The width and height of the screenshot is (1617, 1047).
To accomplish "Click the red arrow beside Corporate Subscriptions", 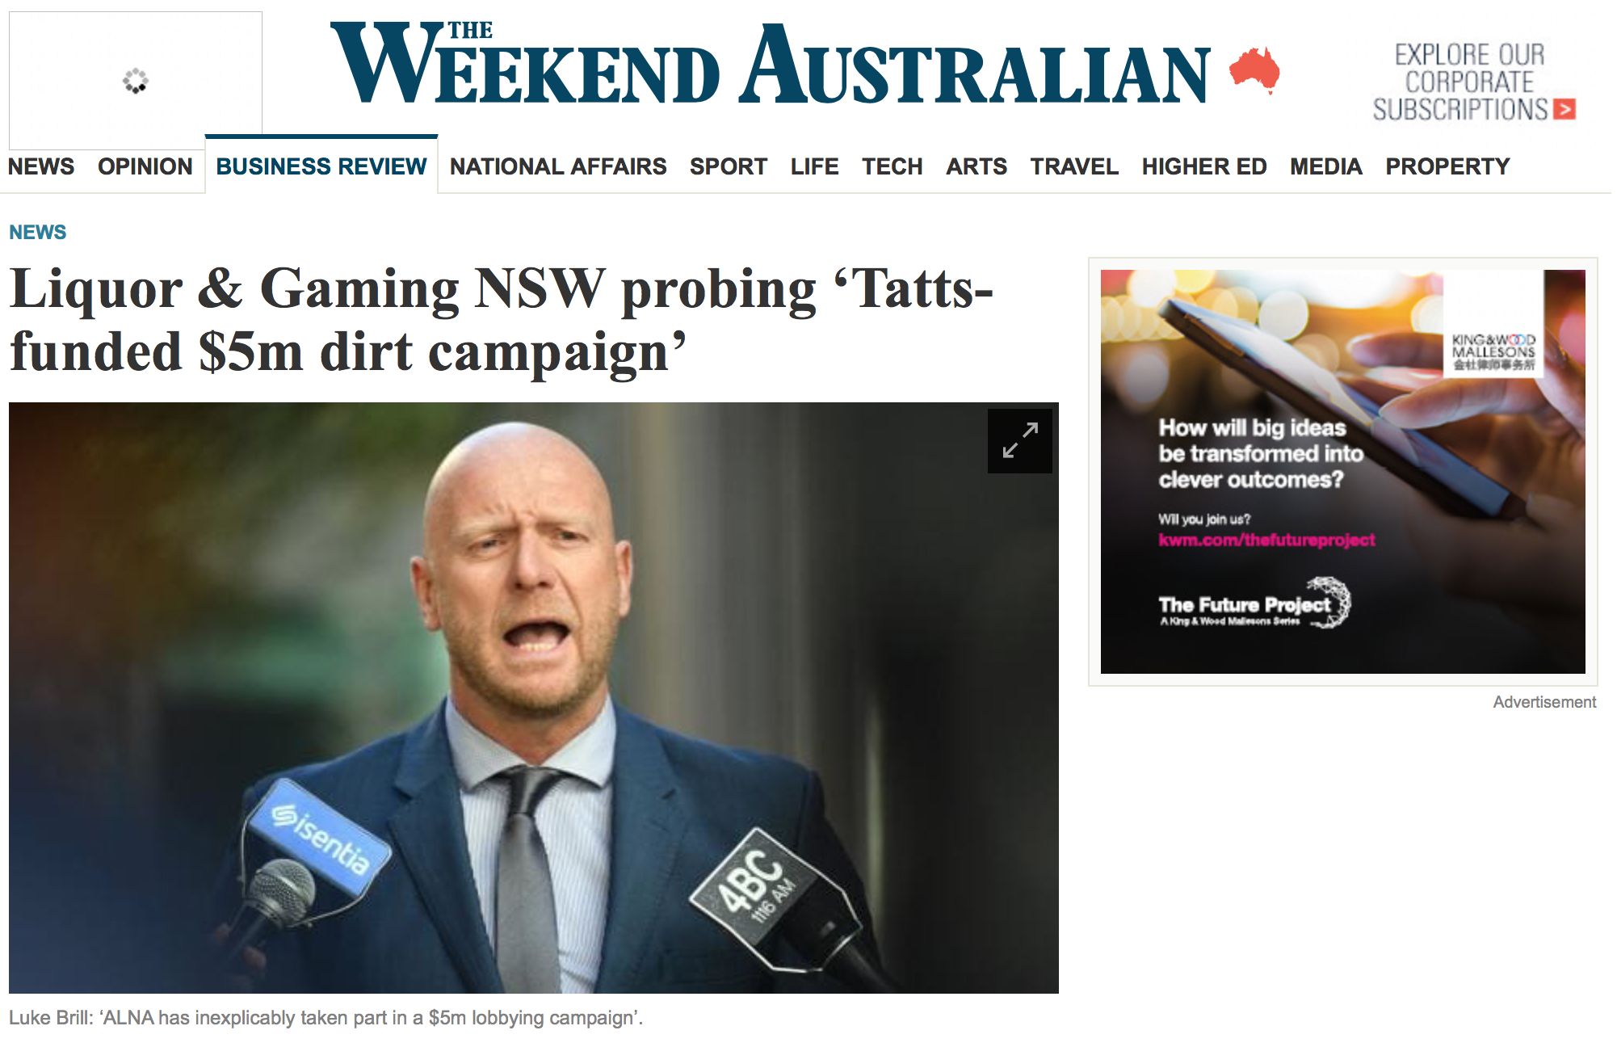I will click(1564, 109).
